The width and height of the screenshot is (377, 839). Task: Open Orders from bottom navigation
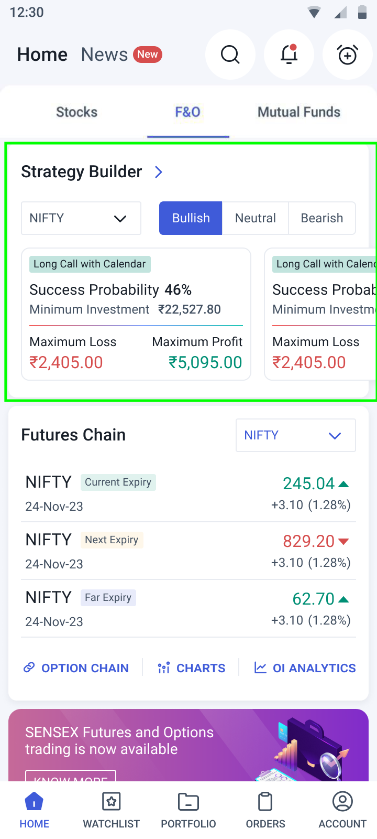coord(265,810)
